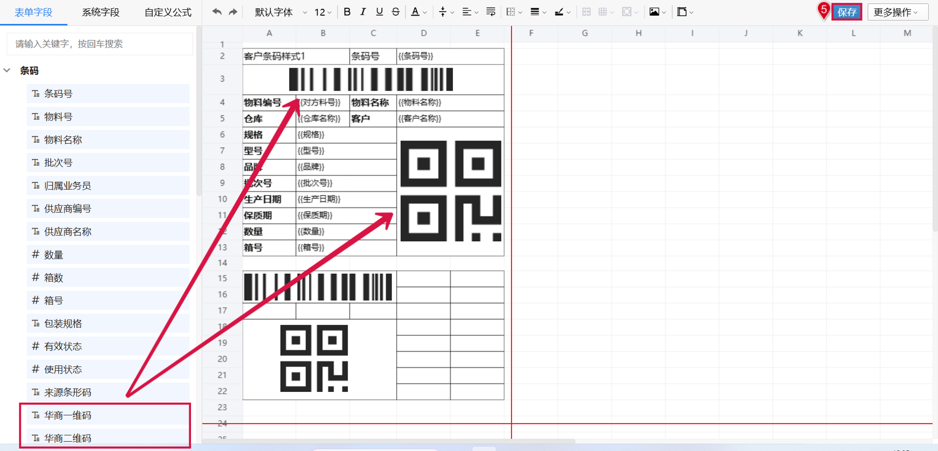The width and height of the screenshot is (938, 451).
Task: Select the 华商一维码 field
Action: click(x=108, y=415)
